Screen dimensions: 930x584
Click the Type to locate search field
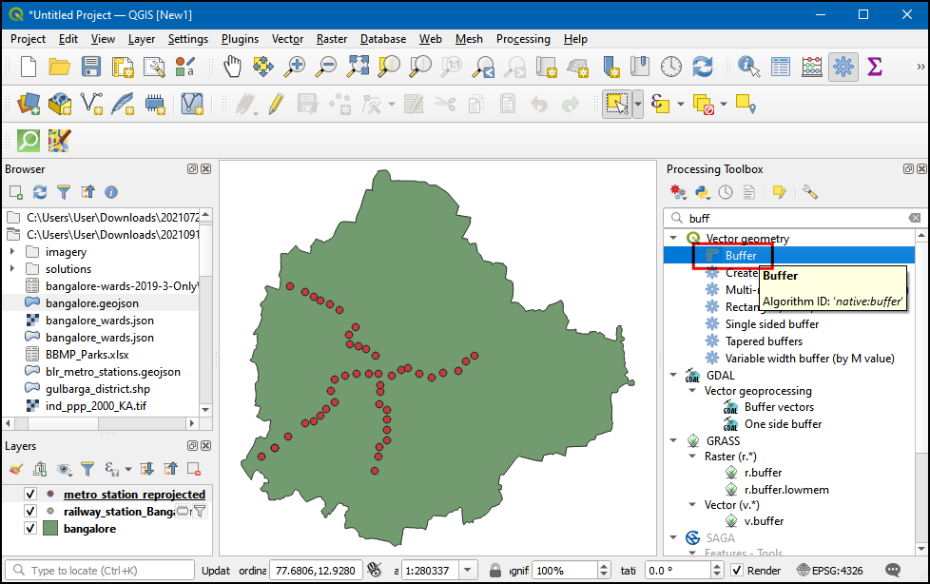pos(95,570)
